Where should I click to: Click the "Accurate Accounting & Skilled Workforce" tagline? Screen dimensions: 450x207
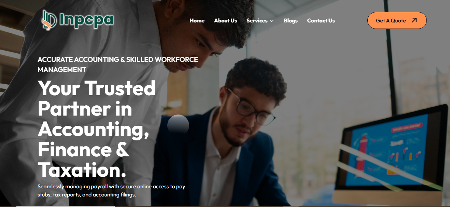point(118,65)
